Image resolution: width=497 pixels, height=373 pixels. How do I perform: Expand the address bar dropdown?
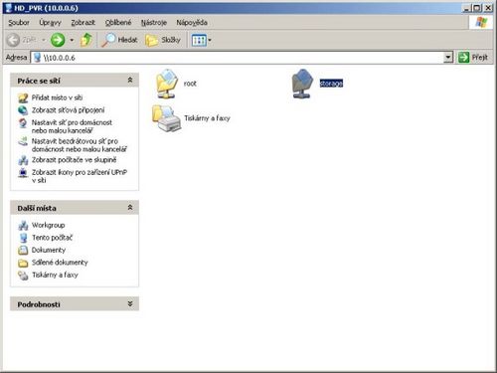[x=448, y=58]
